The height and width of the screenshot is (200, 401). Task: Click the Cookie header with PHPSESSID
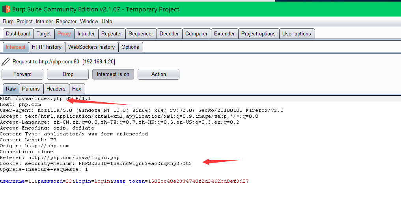(x=96, y=163)
